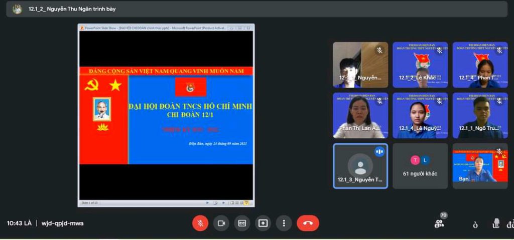Click the highlighted Slide Show view icon in PowerPoint
This screenshot has width=514, height=240.
click(246, 203)
